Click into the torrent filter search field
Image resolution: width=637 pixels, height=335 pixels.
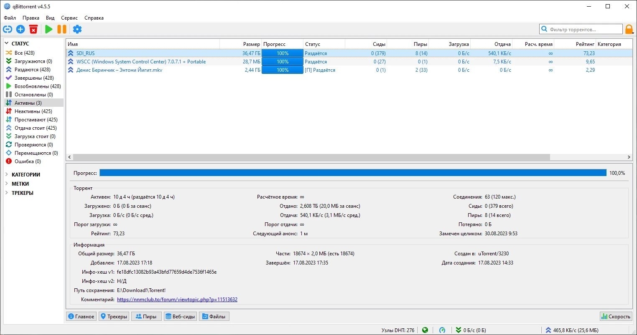click(x=581, y=29)
